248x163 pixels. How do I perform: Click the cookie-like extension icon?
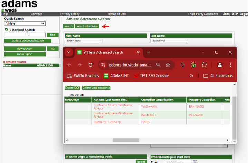[x=193, y=65]
